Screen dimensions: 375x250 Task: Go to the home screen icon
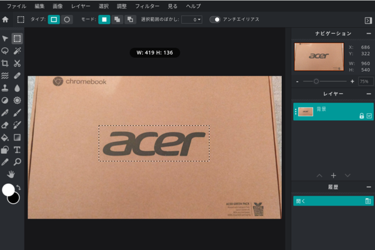pos(5,19)
